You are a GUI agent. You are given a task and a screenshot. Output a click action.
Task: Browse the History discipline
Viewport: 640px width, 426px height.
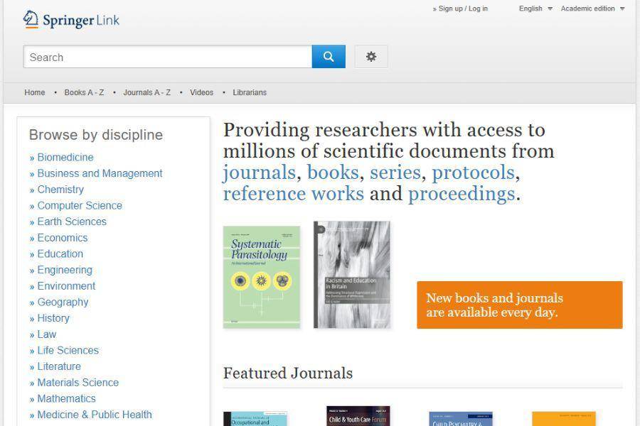(x=53, y=318)
